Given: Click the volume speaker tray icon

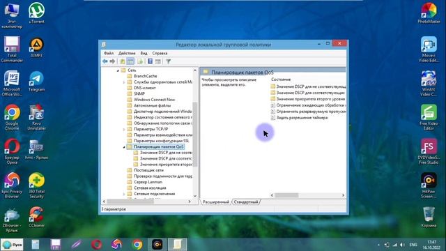Looking at the screenshot, I should click(402, 245).
